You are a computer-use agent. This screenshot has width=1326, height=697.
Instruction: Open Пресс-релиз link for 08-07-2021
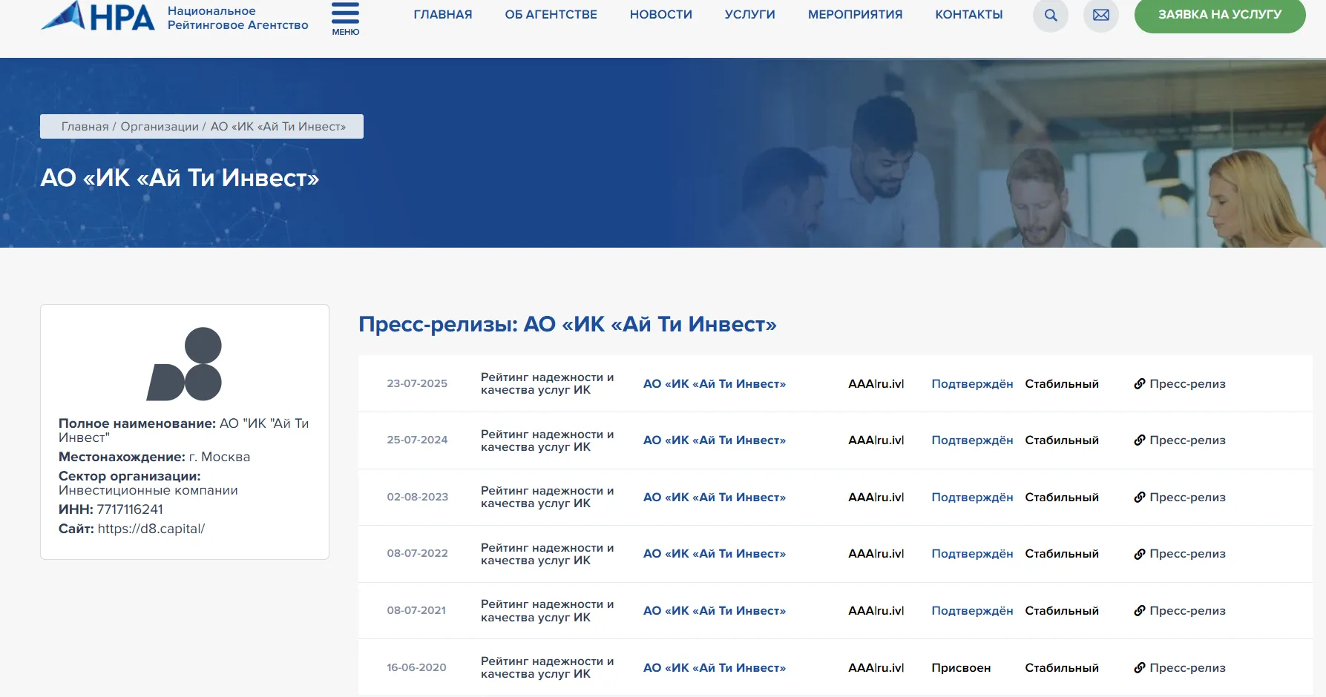click(x=1180, y=610)
